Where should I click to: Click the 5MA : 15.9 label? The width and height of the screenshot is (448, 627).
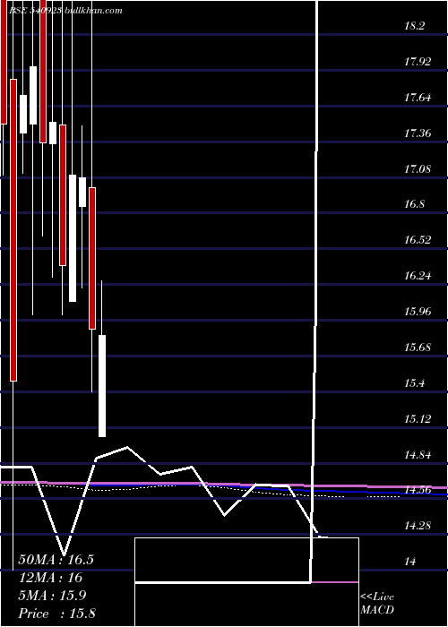[53, 596]
